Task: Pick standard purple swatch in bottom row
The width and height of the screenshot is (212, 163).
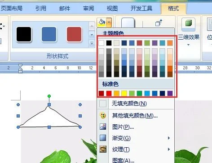Action: click(x=170, y=93)
